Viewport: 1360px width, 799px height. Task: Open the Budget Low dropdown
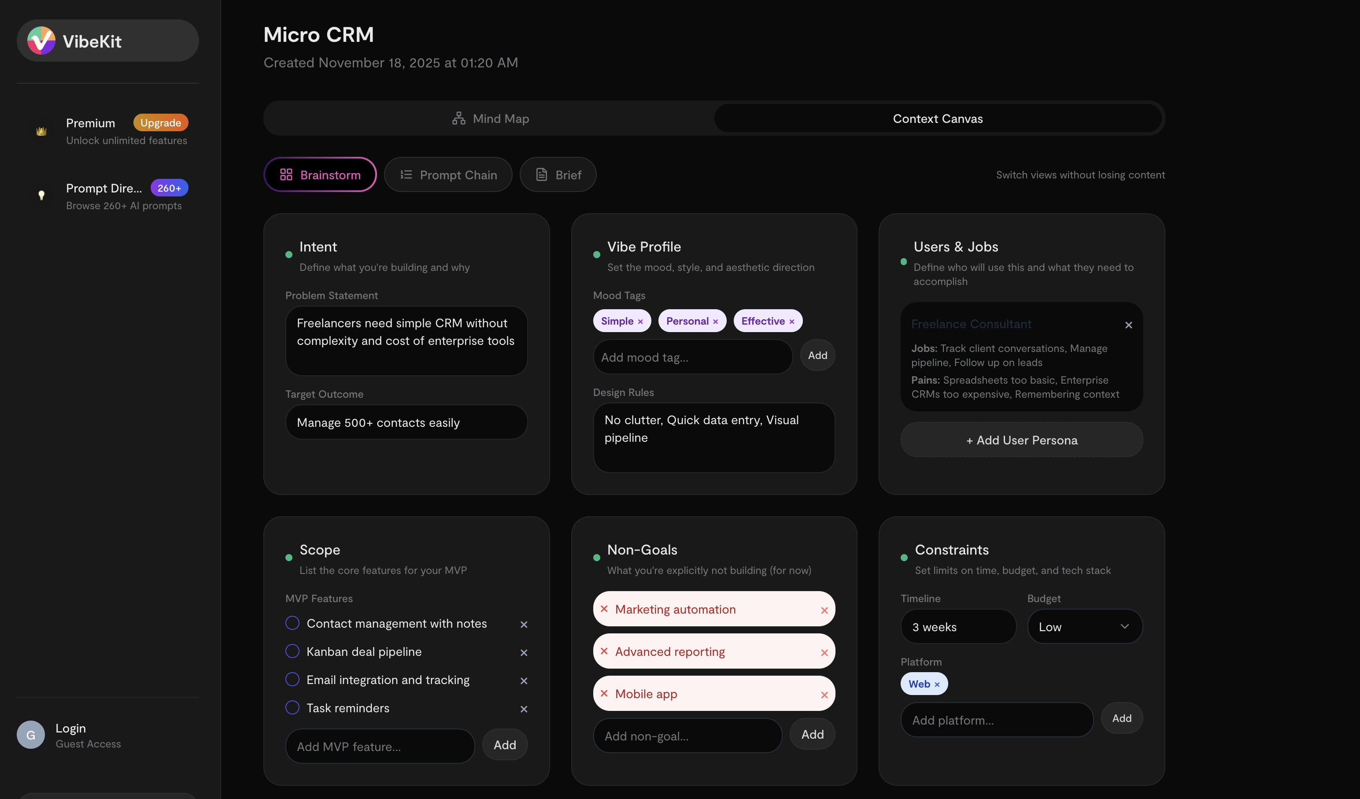click(x=1085, y=626)
